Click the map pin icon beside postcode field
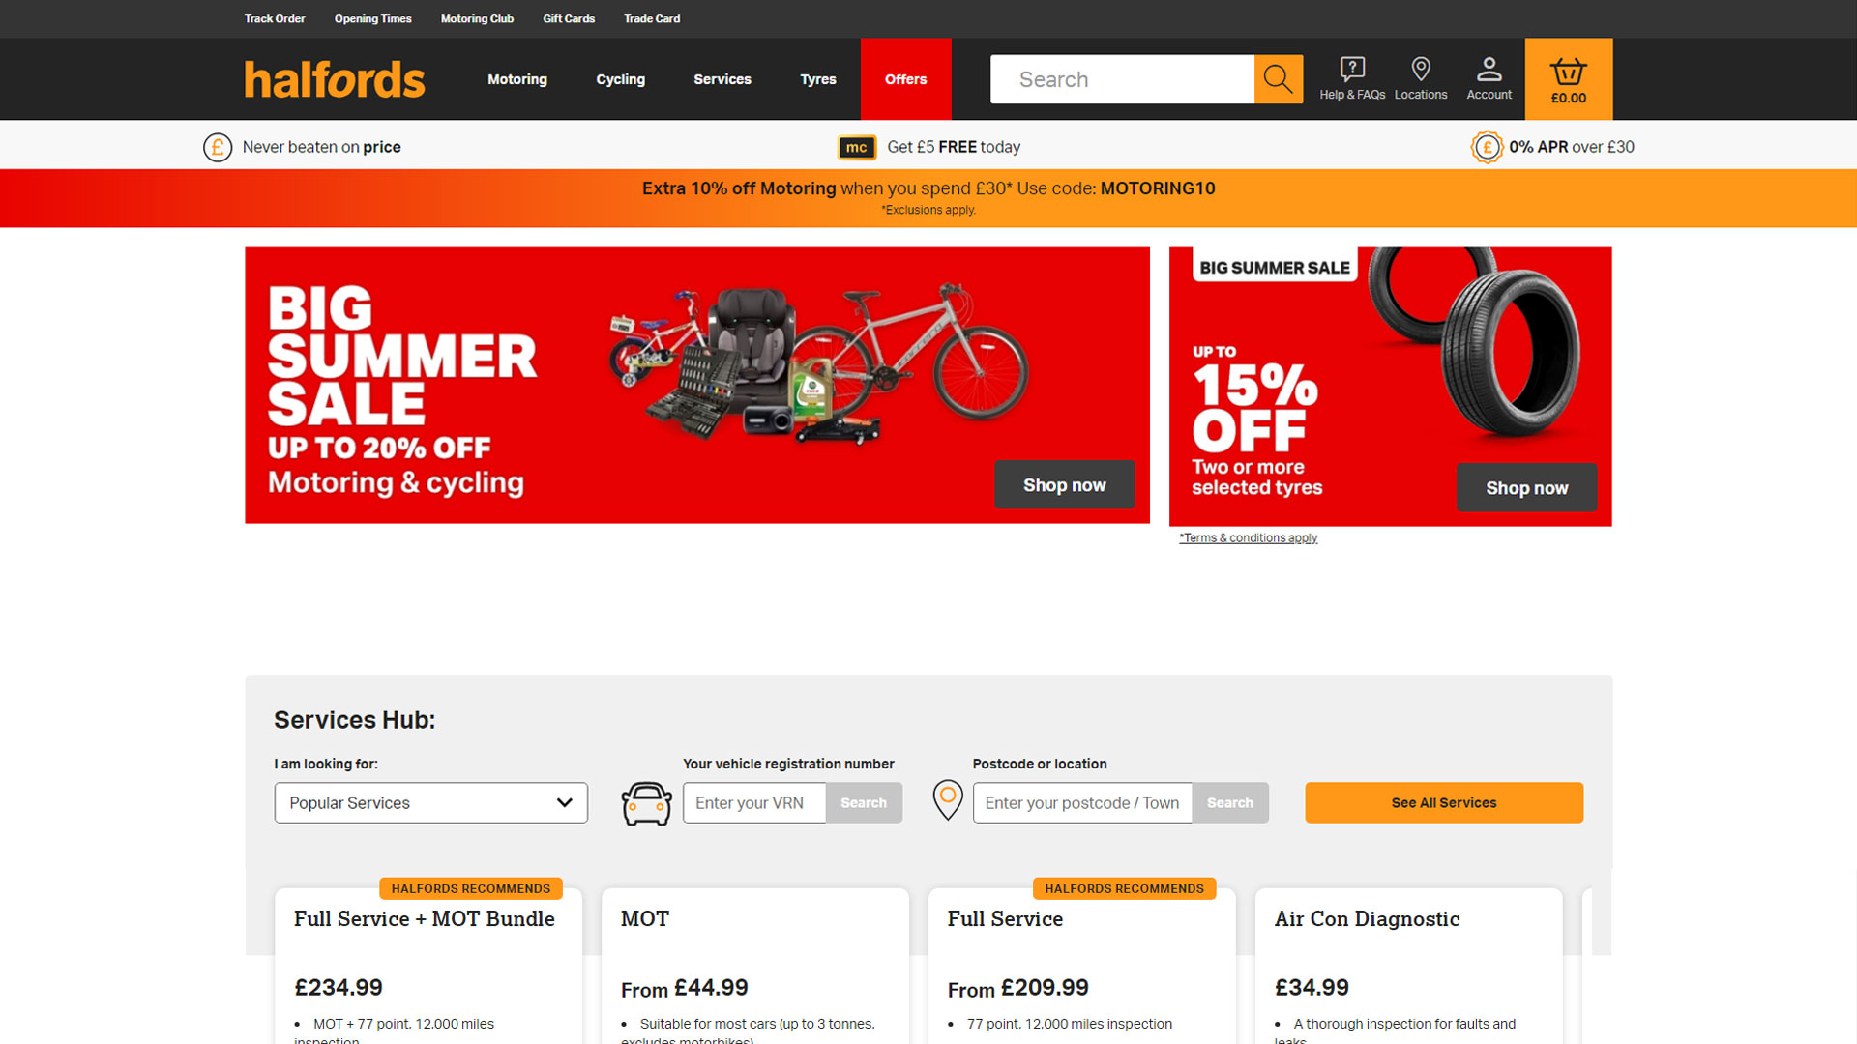Screen dimensions: 1857x1044 coord(948,800)
